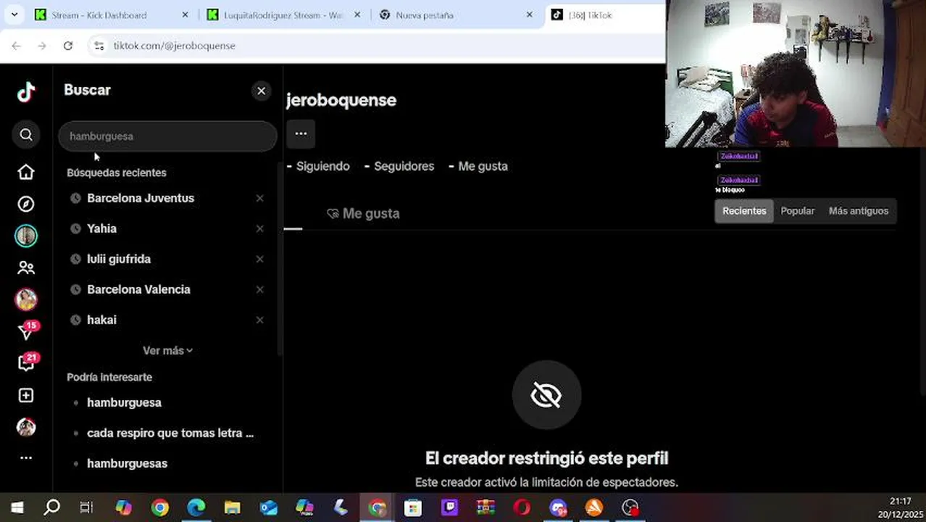Select recent search hakai
Image resolution: width=926 pixels, height=522 pixels.
(x=101, y=320)
